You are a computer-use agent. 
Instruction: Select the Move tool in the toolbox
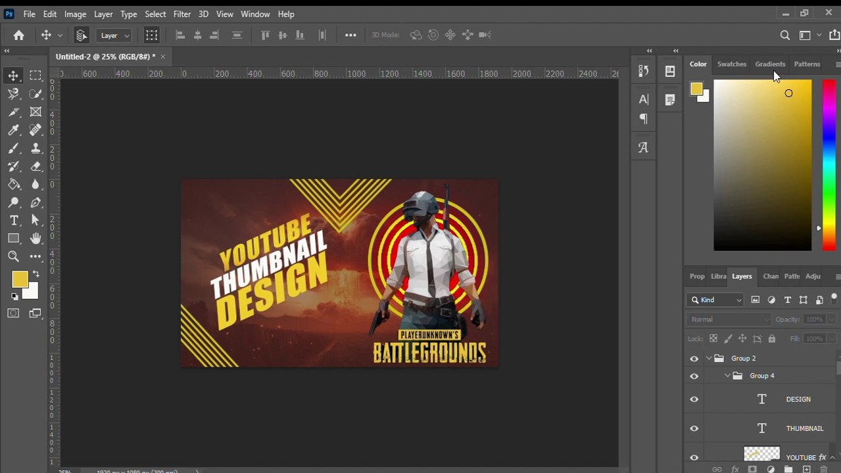click(13, 76)
